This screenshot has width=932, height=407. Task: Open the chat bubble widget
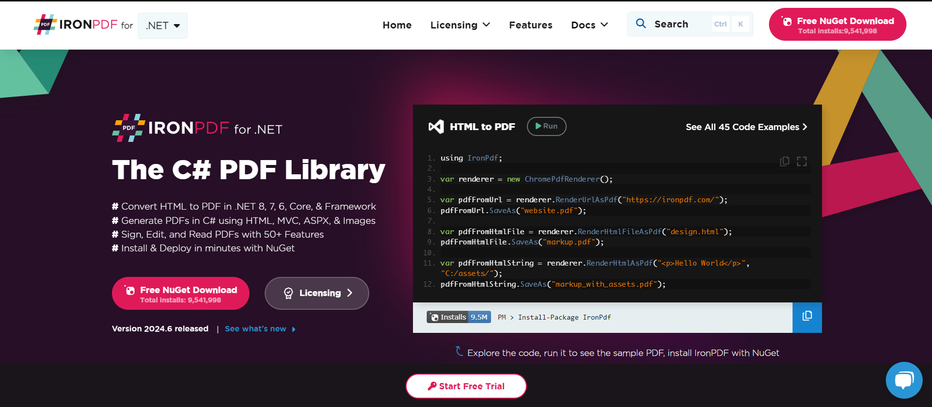point(904,380)
